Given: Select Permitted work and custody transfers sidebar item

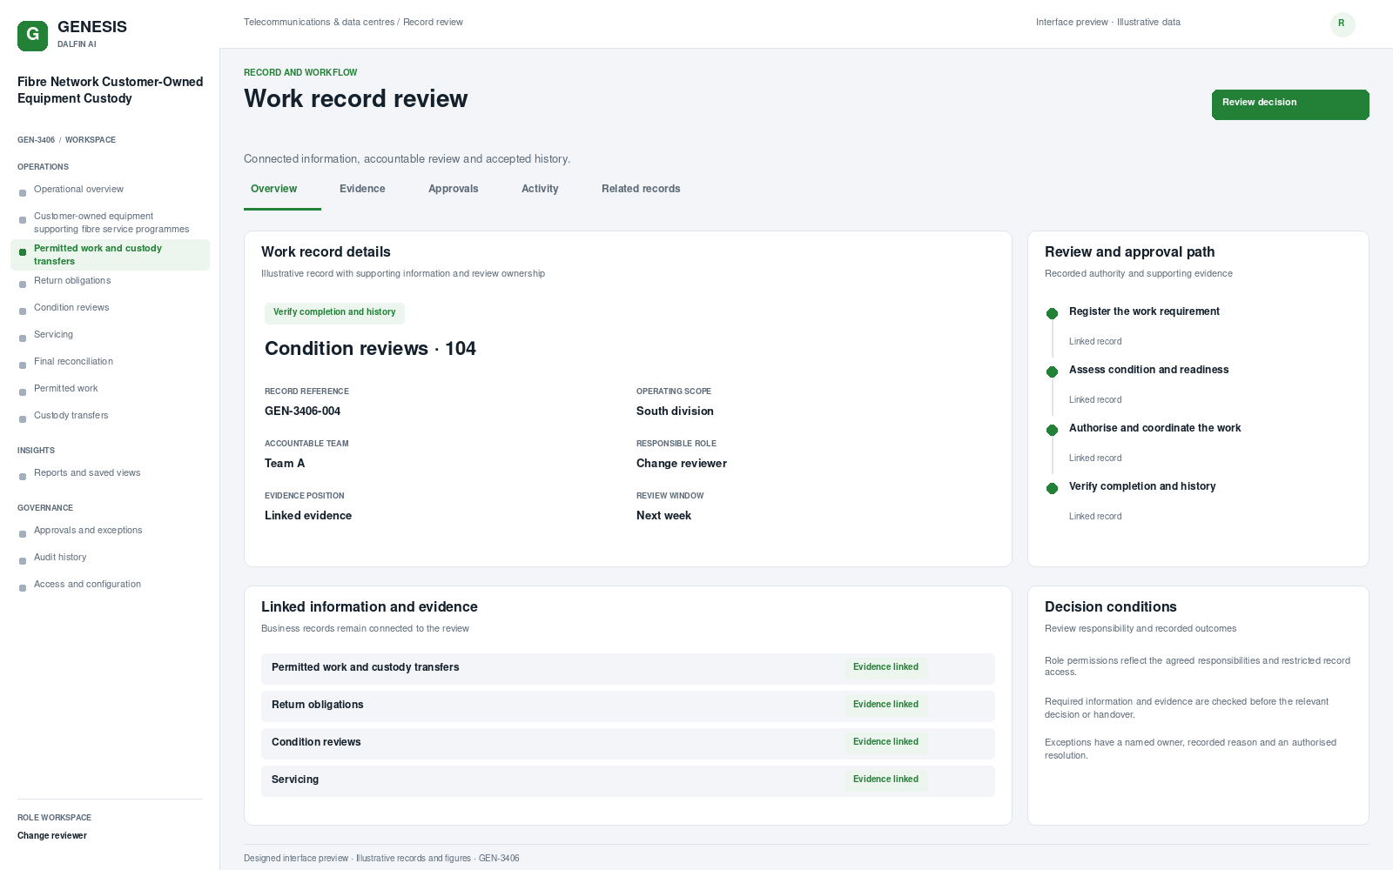Looking at the screenshot, I should click(110, 255).
